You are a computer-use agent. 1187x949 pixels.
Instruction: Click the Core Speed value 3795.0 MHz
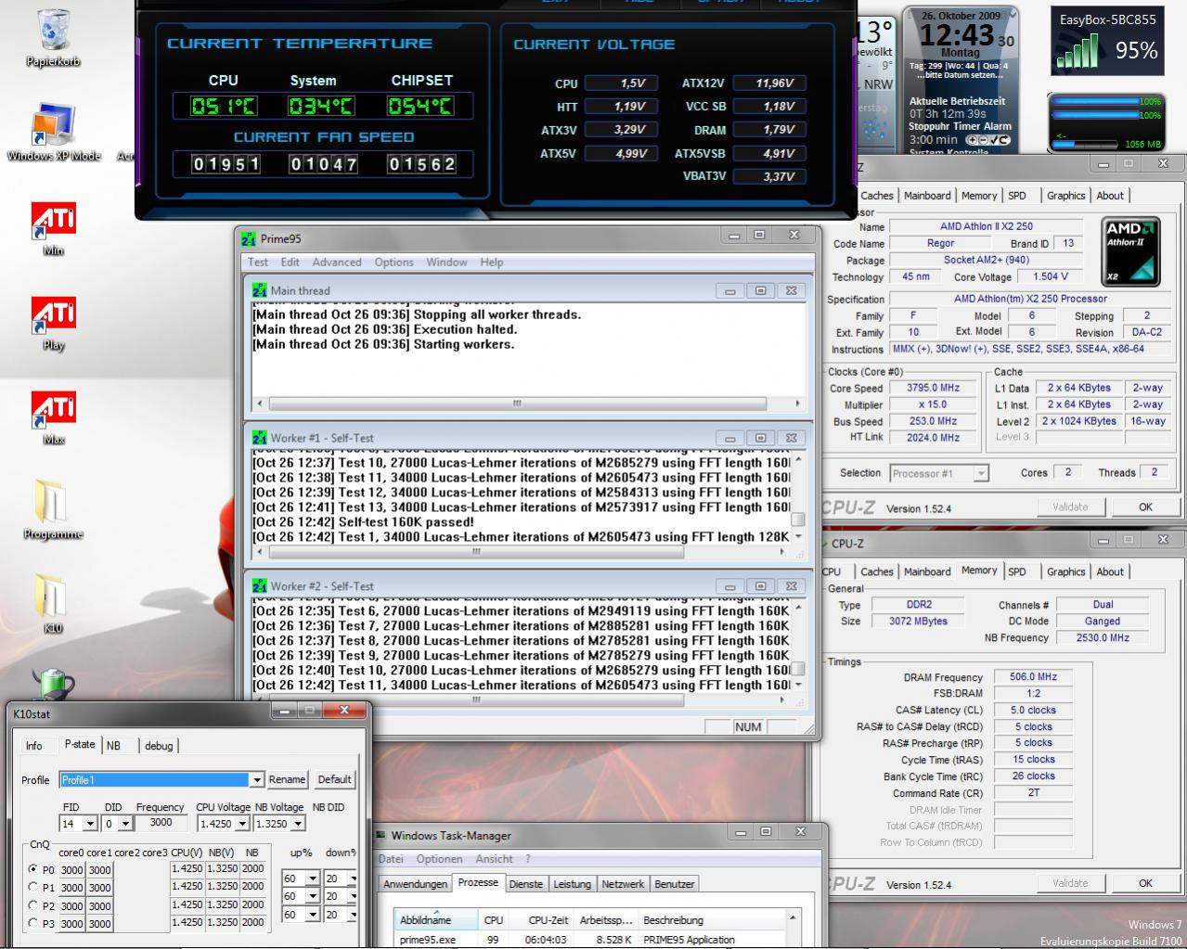coord(933,388)
